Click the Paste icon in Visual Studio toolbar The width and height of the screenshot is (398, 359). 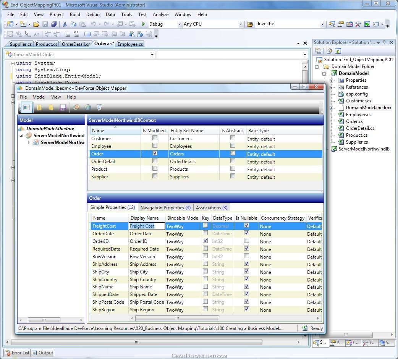click(x=83, y=24)
